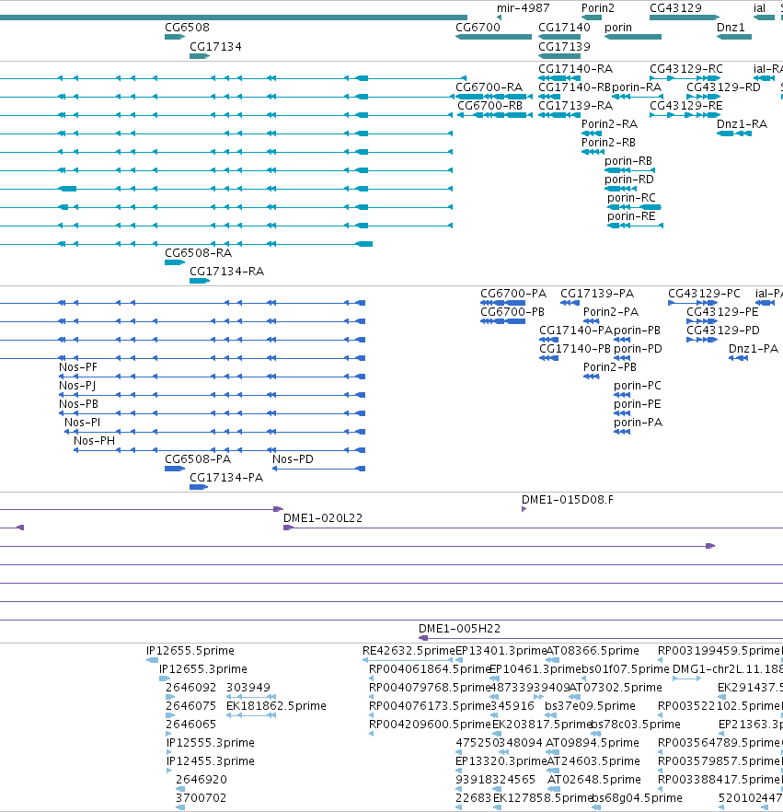Click the DME1-015D08.F BAC label

click(568, 500)
